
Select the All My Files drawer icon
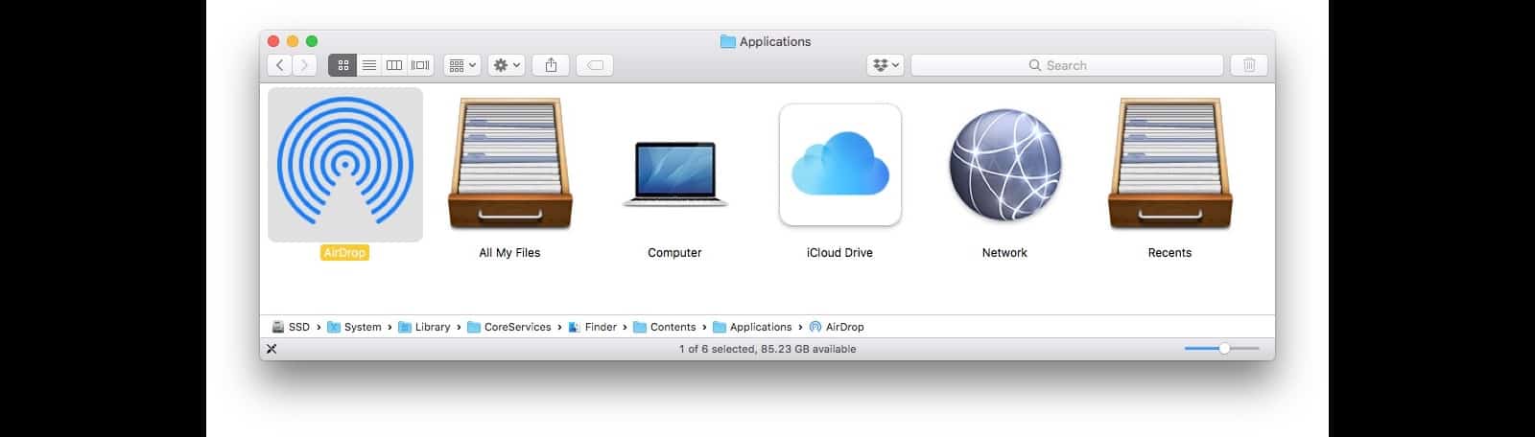[509, 165]
